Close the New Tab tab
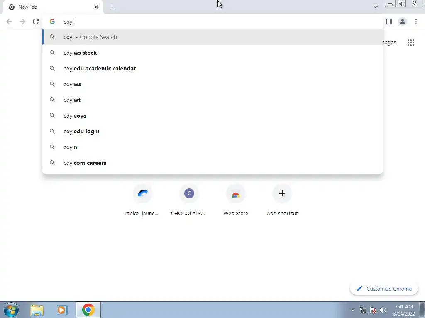This screenshot has height=318, width=425. click(96, 7)
